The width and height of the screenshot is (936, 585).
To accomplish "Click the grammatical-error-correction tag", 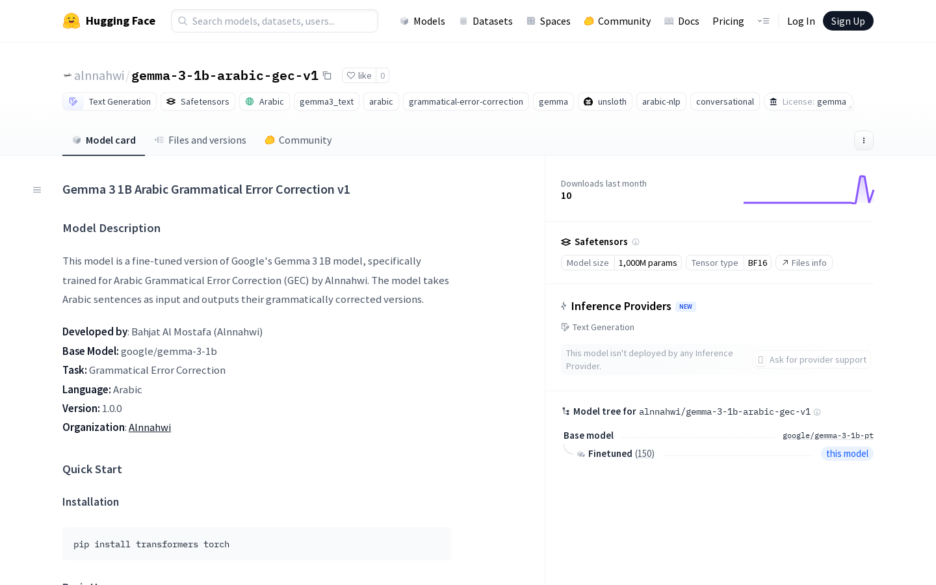I will point(466,101).
